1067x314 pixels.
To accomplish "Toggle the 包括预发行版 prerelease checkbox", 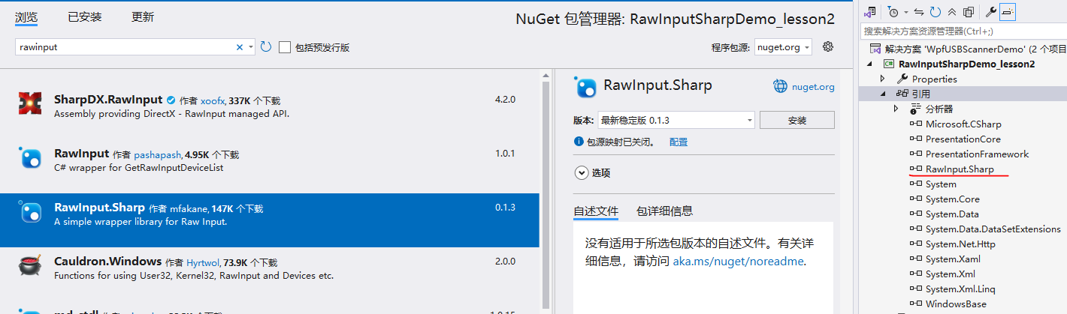I will (x=285, y=47).
